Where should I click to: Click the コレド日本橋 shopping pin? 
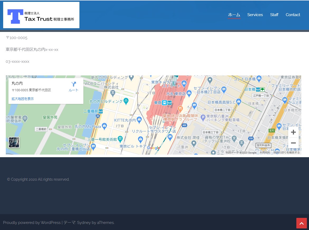click(x=259, y=79)
